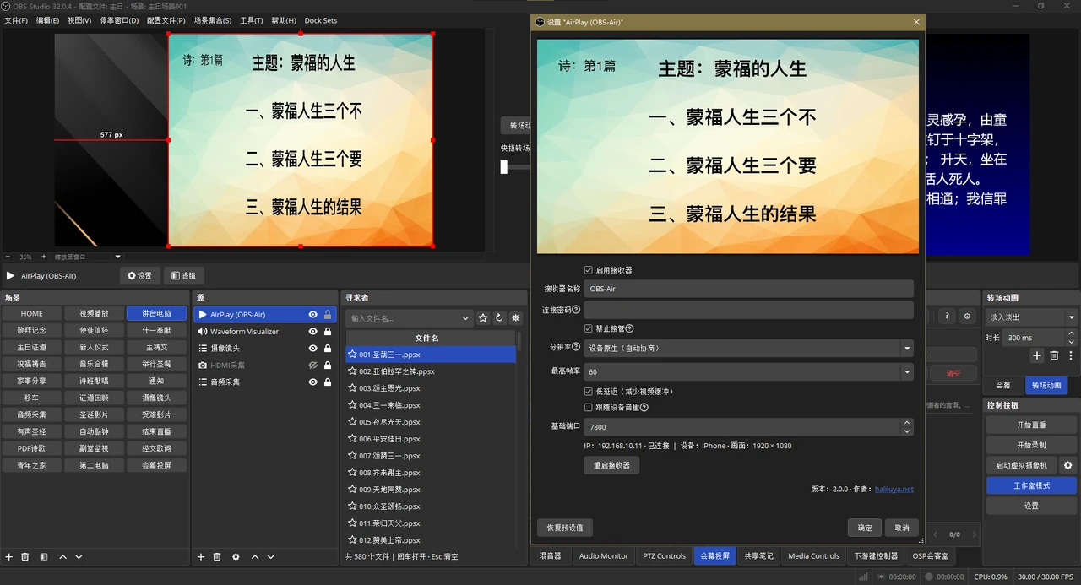Delete selected scene with trash icon
The image size is (1081, 585).
click(25, 557)
